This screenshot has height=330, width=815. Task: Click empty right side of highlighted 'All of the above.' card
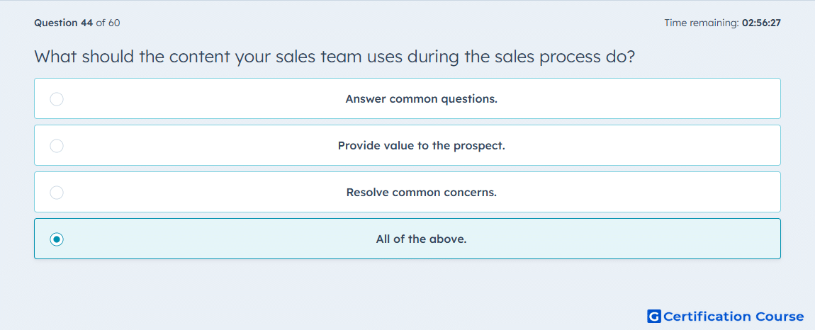click(650, 239)
